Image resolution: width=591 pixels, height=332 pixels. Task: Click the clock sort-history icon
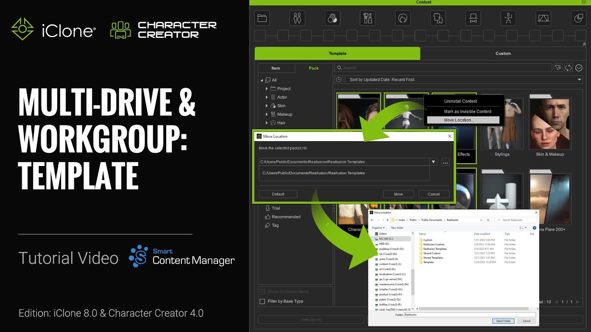339,80
